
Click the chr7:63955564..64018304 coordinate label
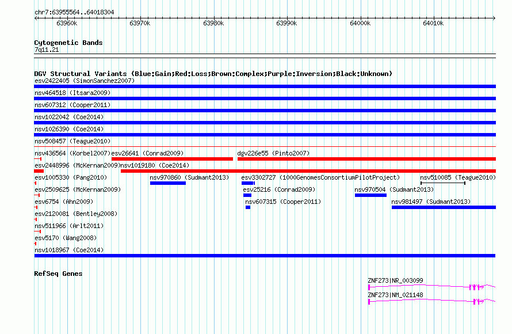74,12
